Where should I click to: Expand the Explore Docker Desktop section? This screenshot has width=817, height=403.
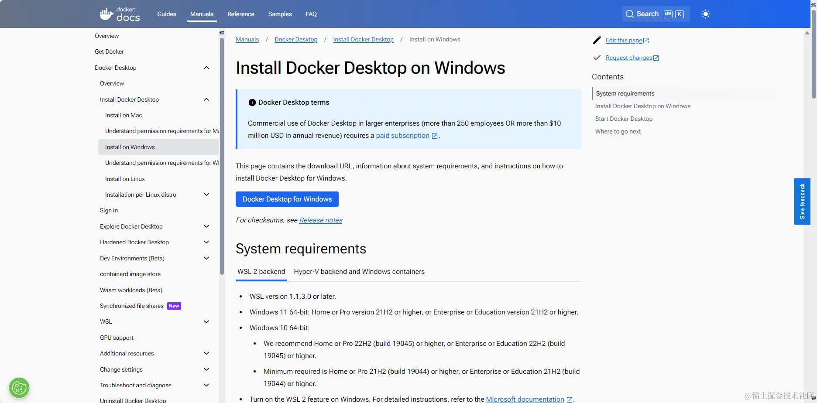tap(206, 226)
